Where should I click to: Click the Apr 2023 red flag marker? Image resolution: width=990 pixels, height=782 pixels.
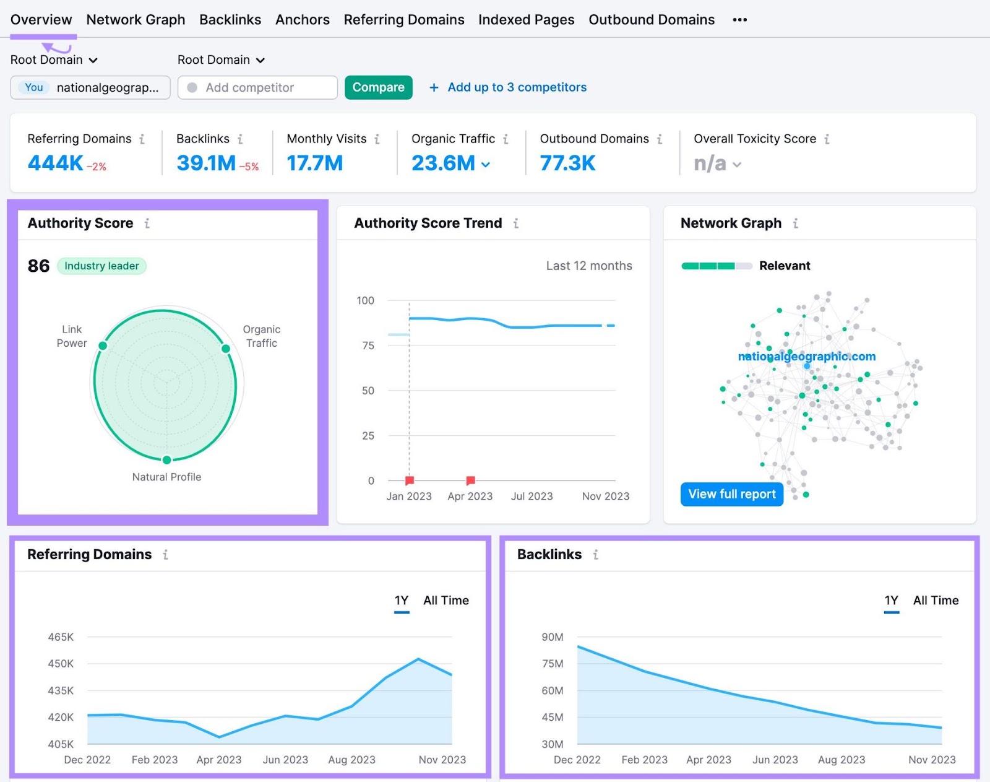(x=470, y=480)
